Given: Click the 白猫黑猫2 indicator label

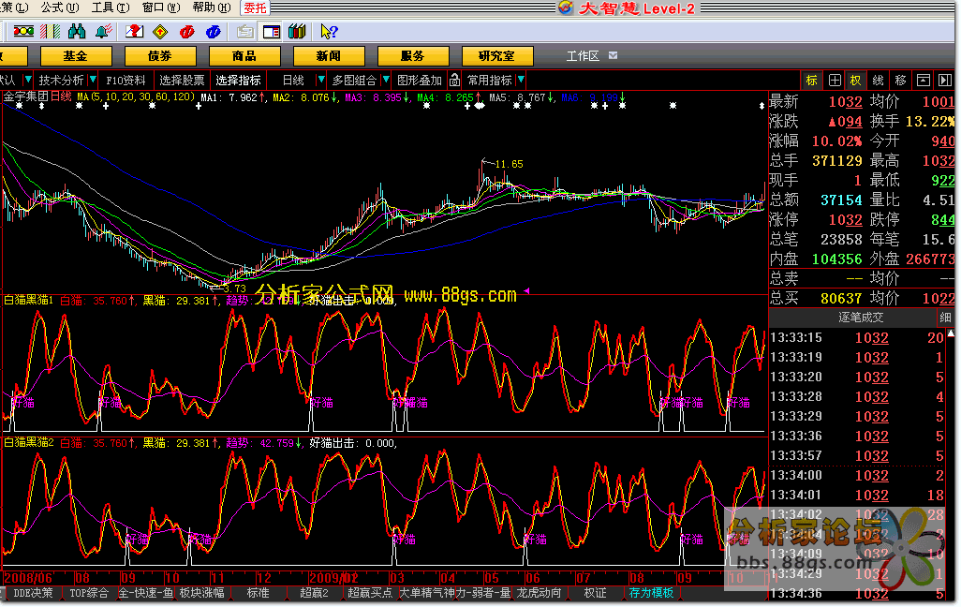Looking at the screenshot, I should [x=28, y=443].
